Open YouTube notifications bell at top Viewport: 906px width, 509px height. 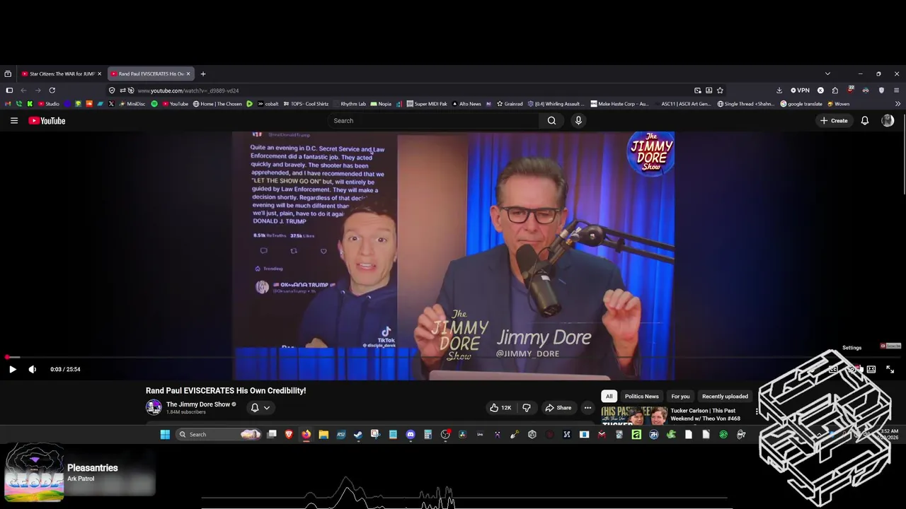[x=864, y=121]
